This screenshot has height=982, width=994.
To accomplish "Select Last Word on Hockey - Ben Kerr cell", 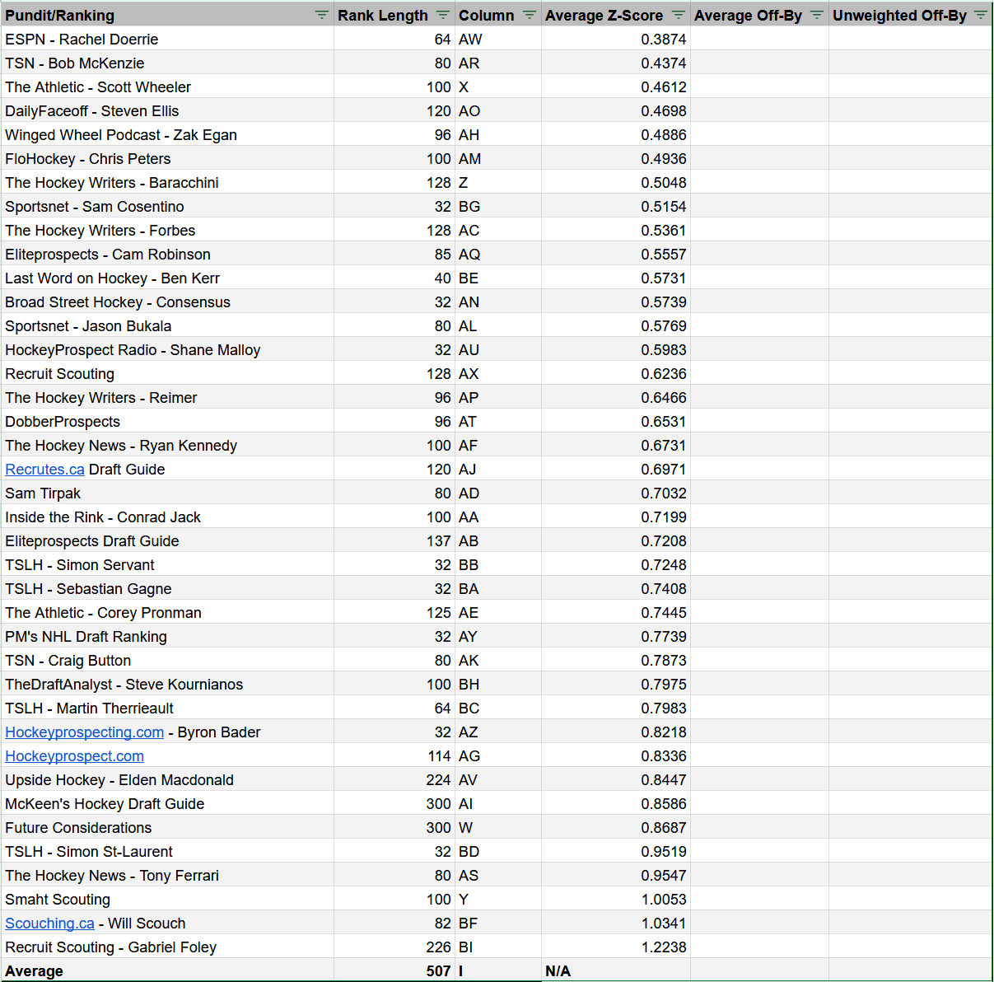I will click(x=167, y=278).
